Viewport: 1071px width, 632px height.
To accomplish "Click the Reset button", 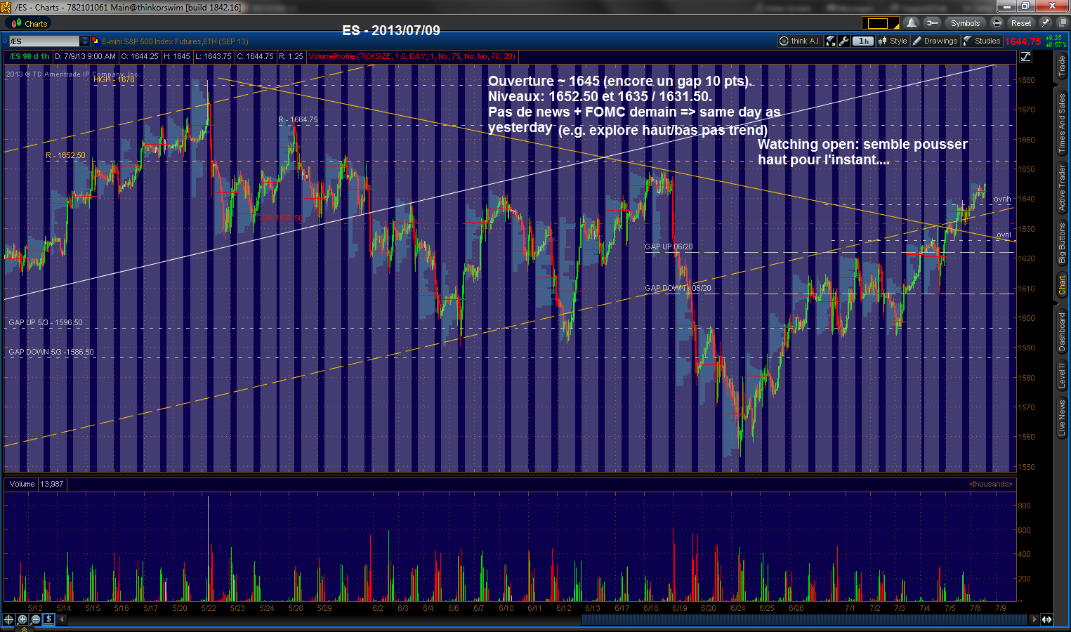I will (1021, 23).
